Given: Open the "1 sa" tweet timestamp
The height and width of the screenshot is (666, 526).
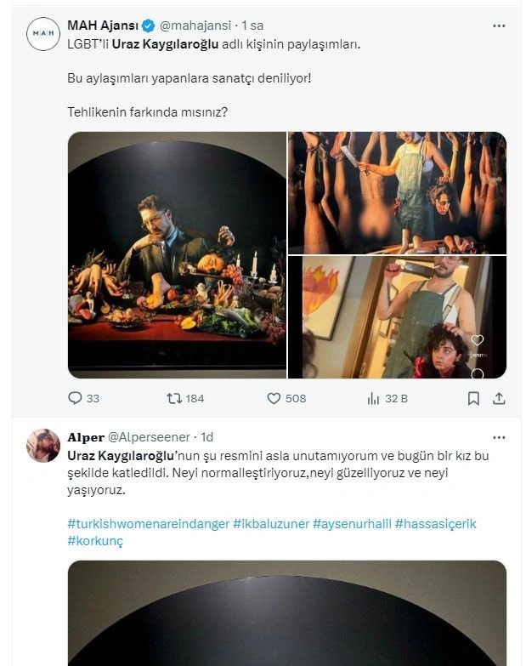Looking at the screenshot, I should [252, 26].
